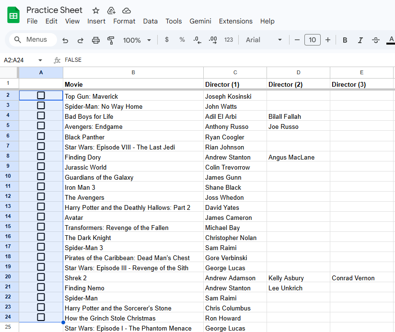Screen dimensions: 395x332
Task: Open the Gemini menu
Action: click(200, 21)
